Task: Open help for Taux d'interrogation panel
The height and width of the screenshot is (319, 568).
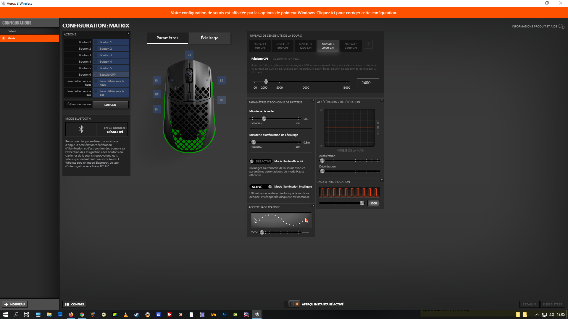Action: pos(382,180)
